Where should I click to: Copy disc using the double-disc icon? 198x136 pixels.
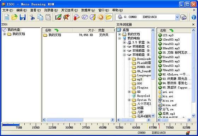pos(85,17)
